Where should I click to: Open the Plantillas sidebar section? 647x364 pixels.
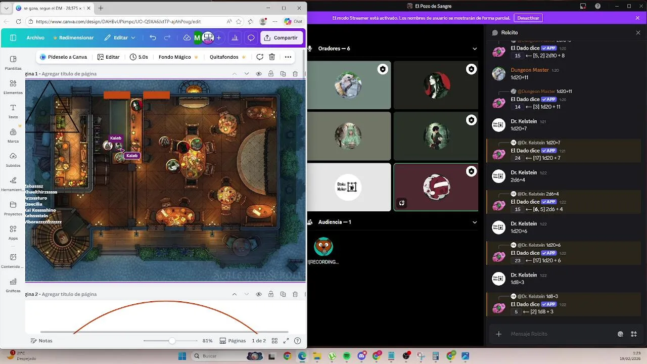click(13, 63)
